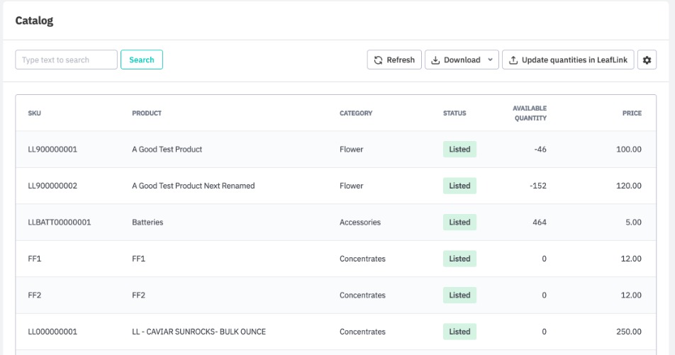Select the Batteries product row
675x355 pixels.
tap(147, 222)
